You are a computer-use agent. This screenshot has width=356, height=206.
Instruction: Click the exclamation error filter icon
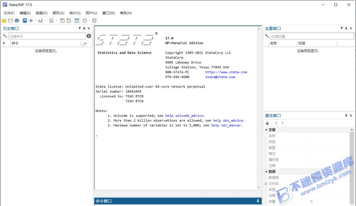(89, 36)
